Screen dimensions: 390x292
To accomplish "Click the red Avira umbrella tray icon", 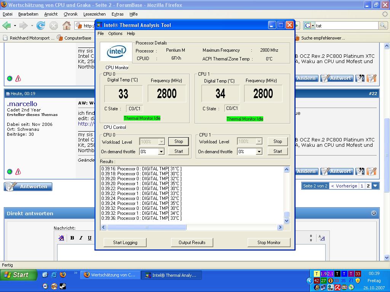I will (x=337, y=287).
